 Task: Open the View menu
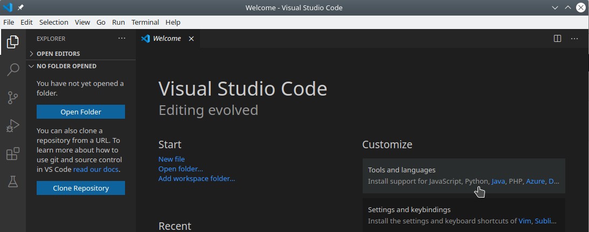click(82, 22)
